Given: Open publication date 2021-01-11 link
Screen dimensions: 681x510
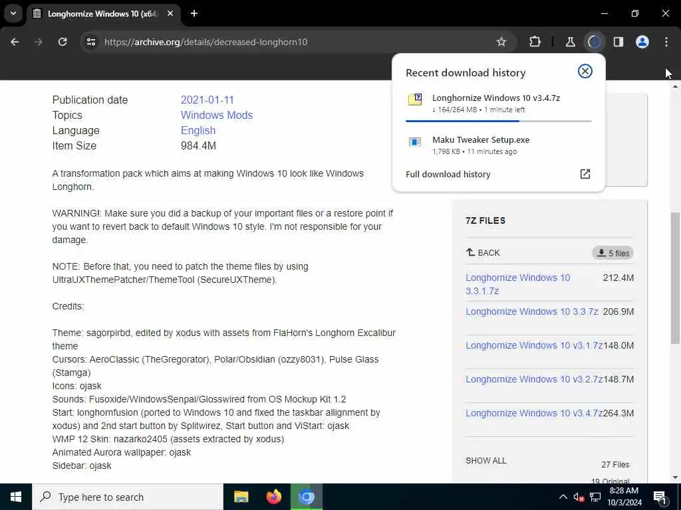Looking at the screenshot, I should tap(207, 100).
